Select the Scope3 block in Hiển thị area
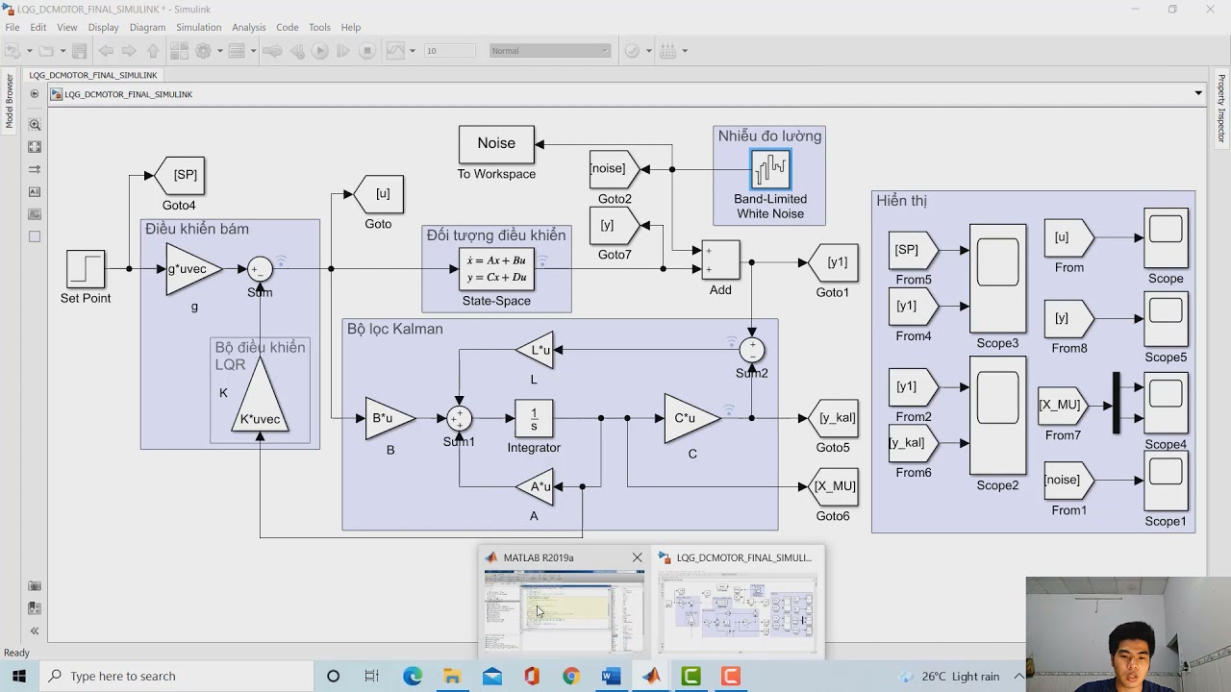 (x=997, y=279)
